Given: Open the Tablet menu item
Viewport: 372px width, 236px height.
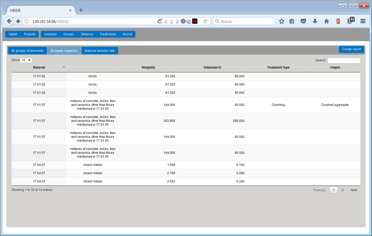Looking at the screenshot, I should click(13, 34).
